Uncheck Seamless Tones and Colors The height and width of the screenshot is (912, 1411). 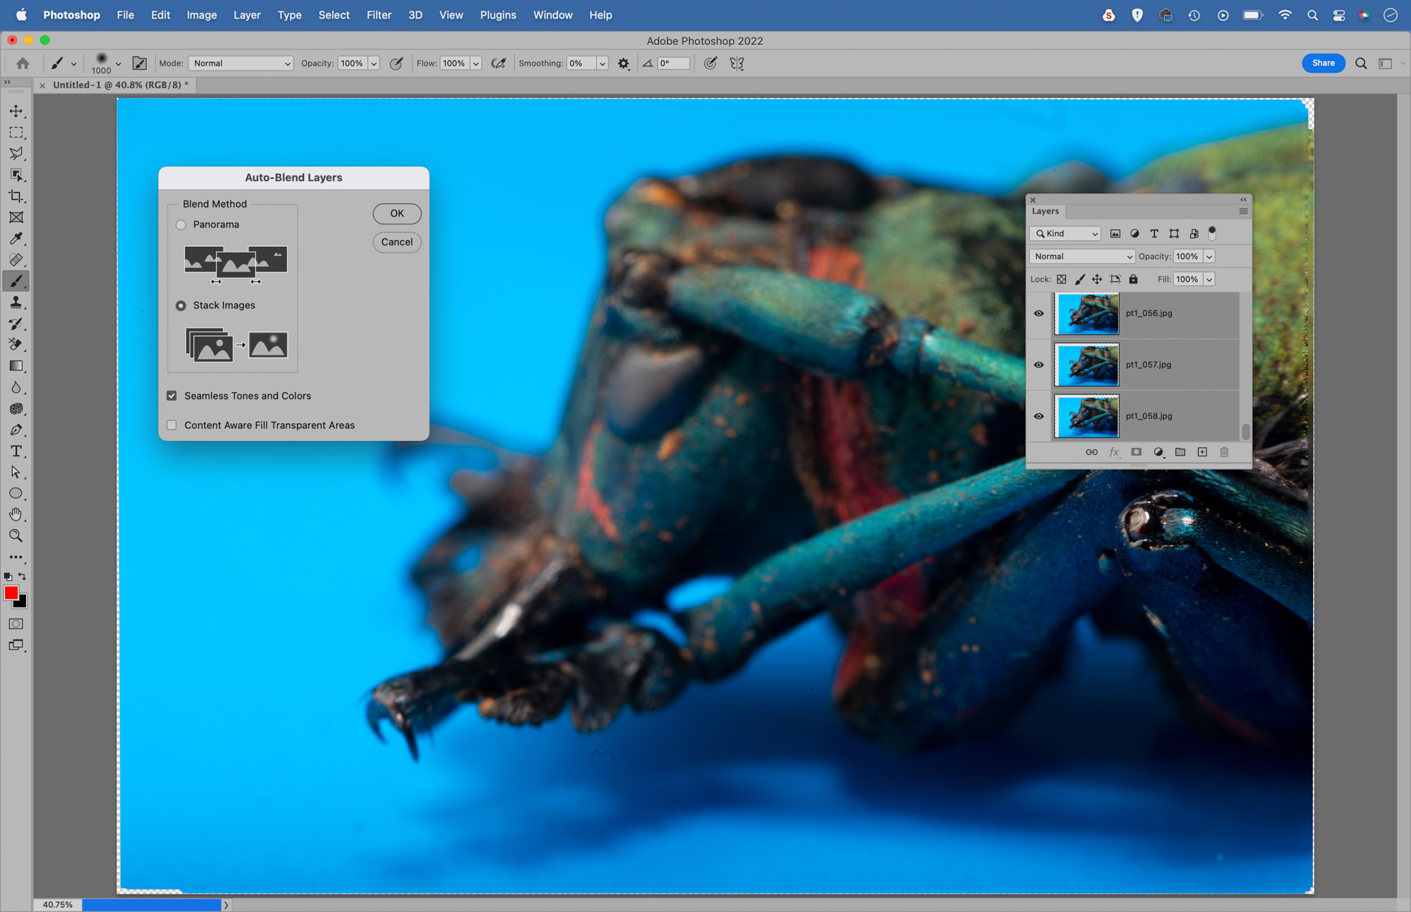(x=171, y=396)
